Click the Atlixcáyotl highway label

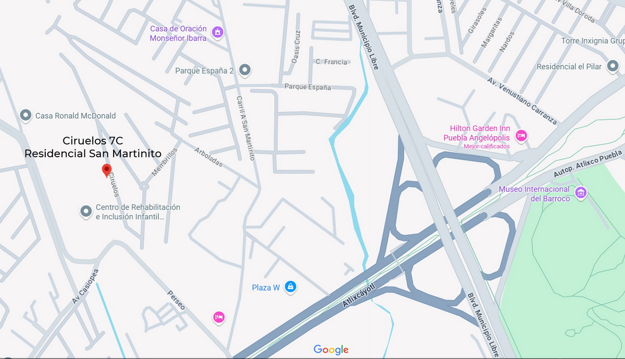(x=359, y=295)
